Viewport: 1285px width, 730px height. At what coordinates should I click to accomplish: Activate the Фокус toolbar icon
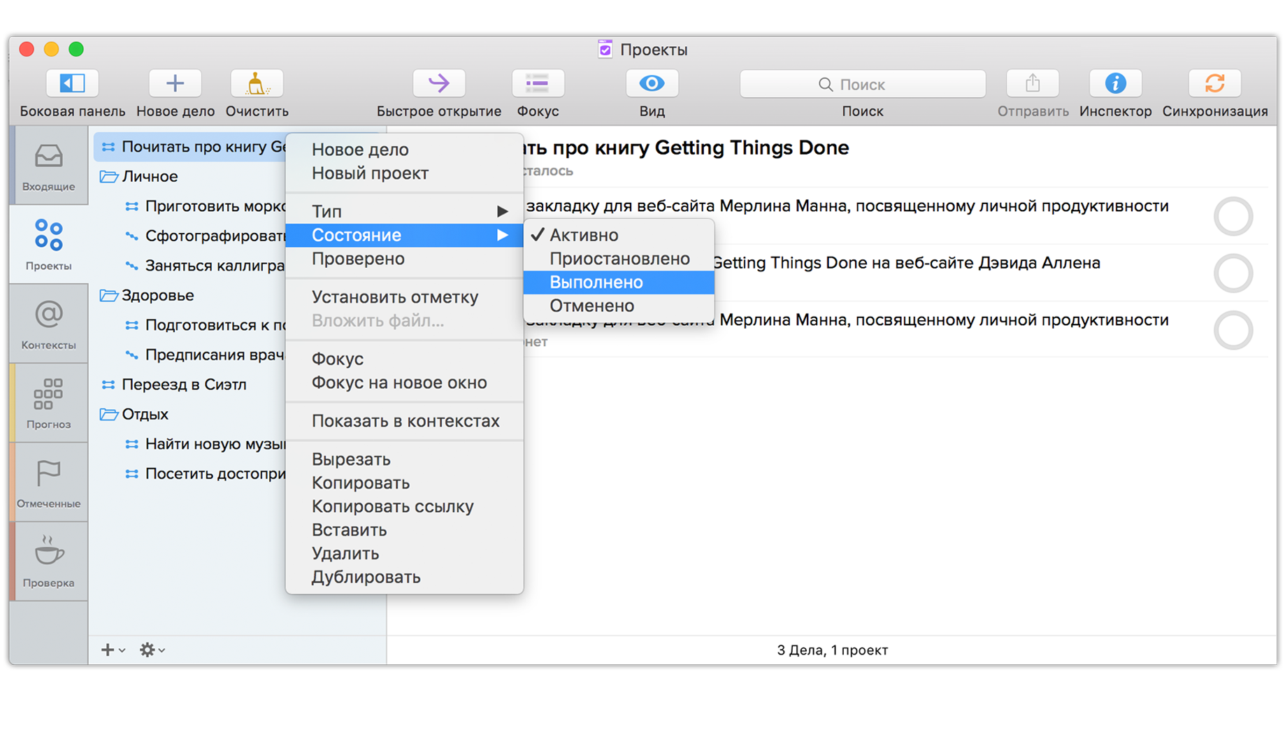tap(538, 84)
